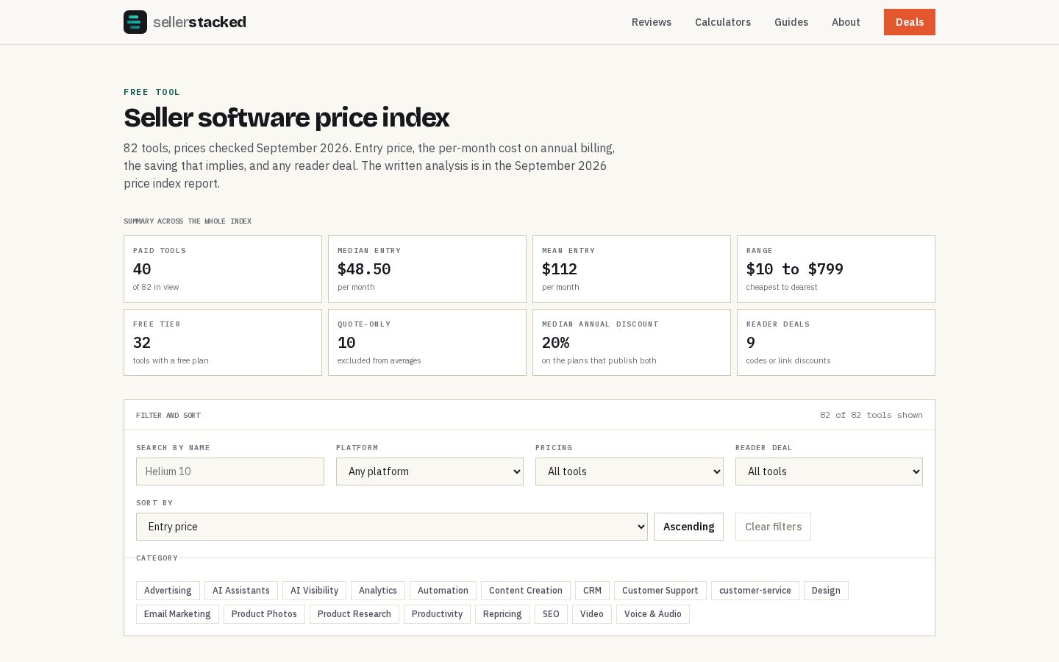Click the sellerstacked logo icon
Viewport: 1059px width, 662px height.
click(135, 22)
